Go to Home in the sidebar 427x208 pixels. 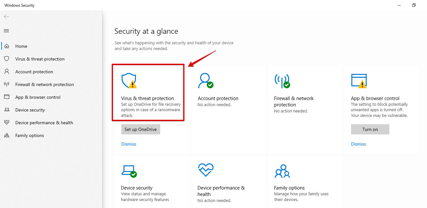coord(21,46)
